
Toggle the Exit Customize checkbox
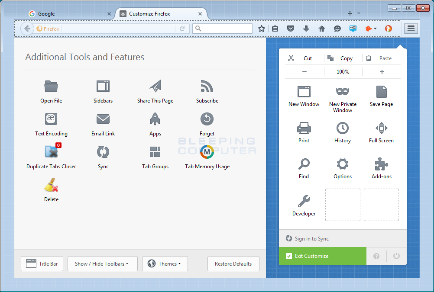pyautogui.click(x=289, y=256)
